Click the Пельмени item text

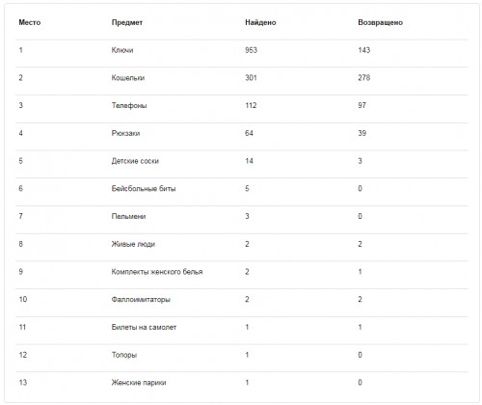click(128, 216)
